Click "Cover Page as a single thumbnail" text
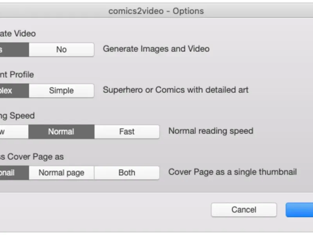Screen dimensions: 313x235 232,172
